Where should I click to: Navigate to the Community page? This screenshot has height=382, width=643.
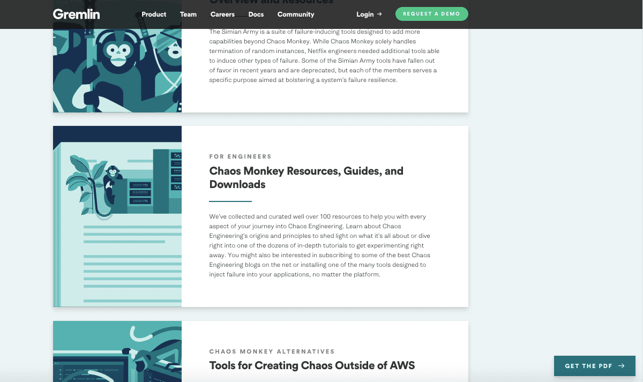(x=296, y=14)
